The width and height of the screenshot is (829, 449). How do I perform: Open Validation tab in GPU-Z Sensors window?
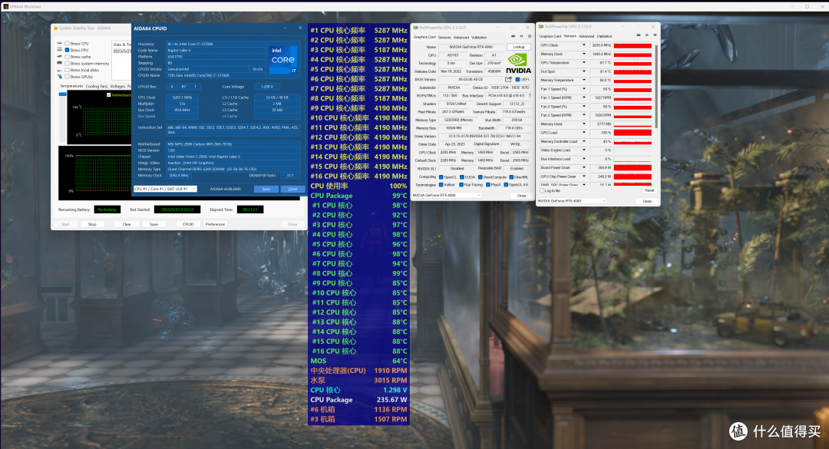604,37
